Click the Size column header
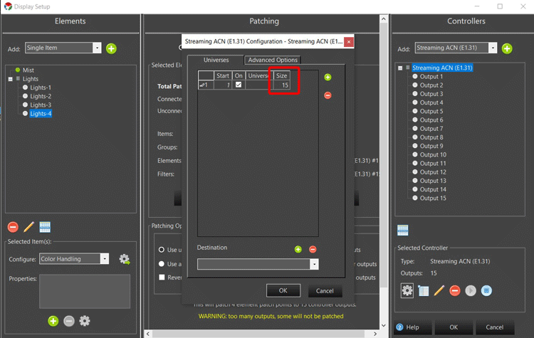Image resolution: width=534 pixels, height=338 pixels. (282, 75)
